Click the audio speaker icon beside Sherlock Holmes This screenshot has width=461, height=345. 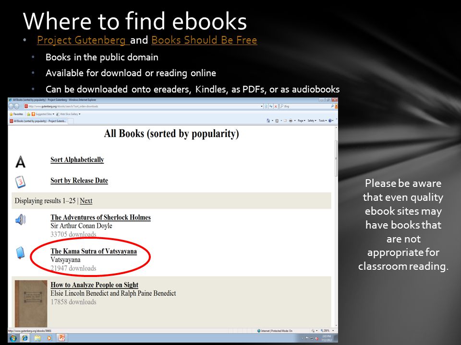[x=20, y=219]
